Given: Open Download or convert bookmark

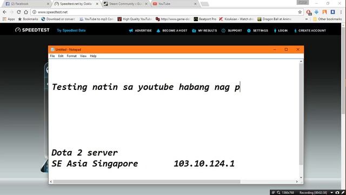Looking at the screenshot, I should click(58, 19).
